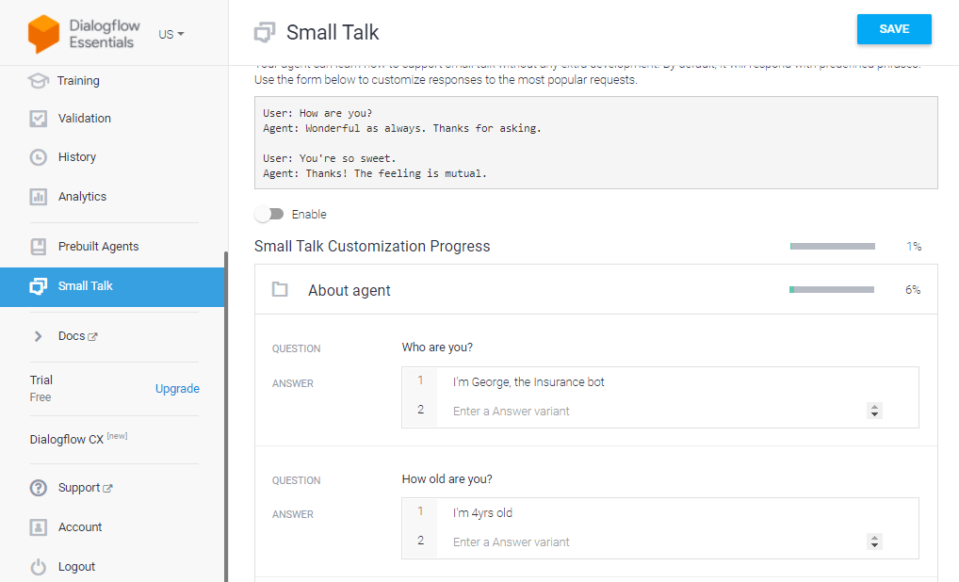Click the Prebuilt Agents book icon
This screenshot has height=582, width=959.
click(x=38, y=247)
